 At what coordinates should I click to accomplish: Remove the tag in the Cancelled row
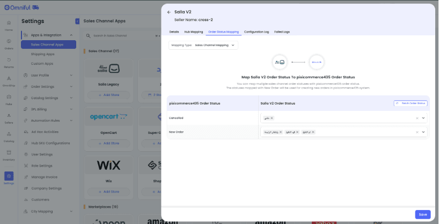pos(272,118)
